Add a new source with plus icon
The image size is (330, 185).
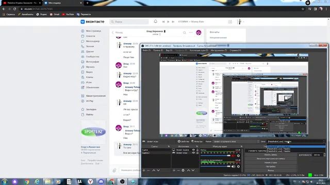click(x=174, y=170)
